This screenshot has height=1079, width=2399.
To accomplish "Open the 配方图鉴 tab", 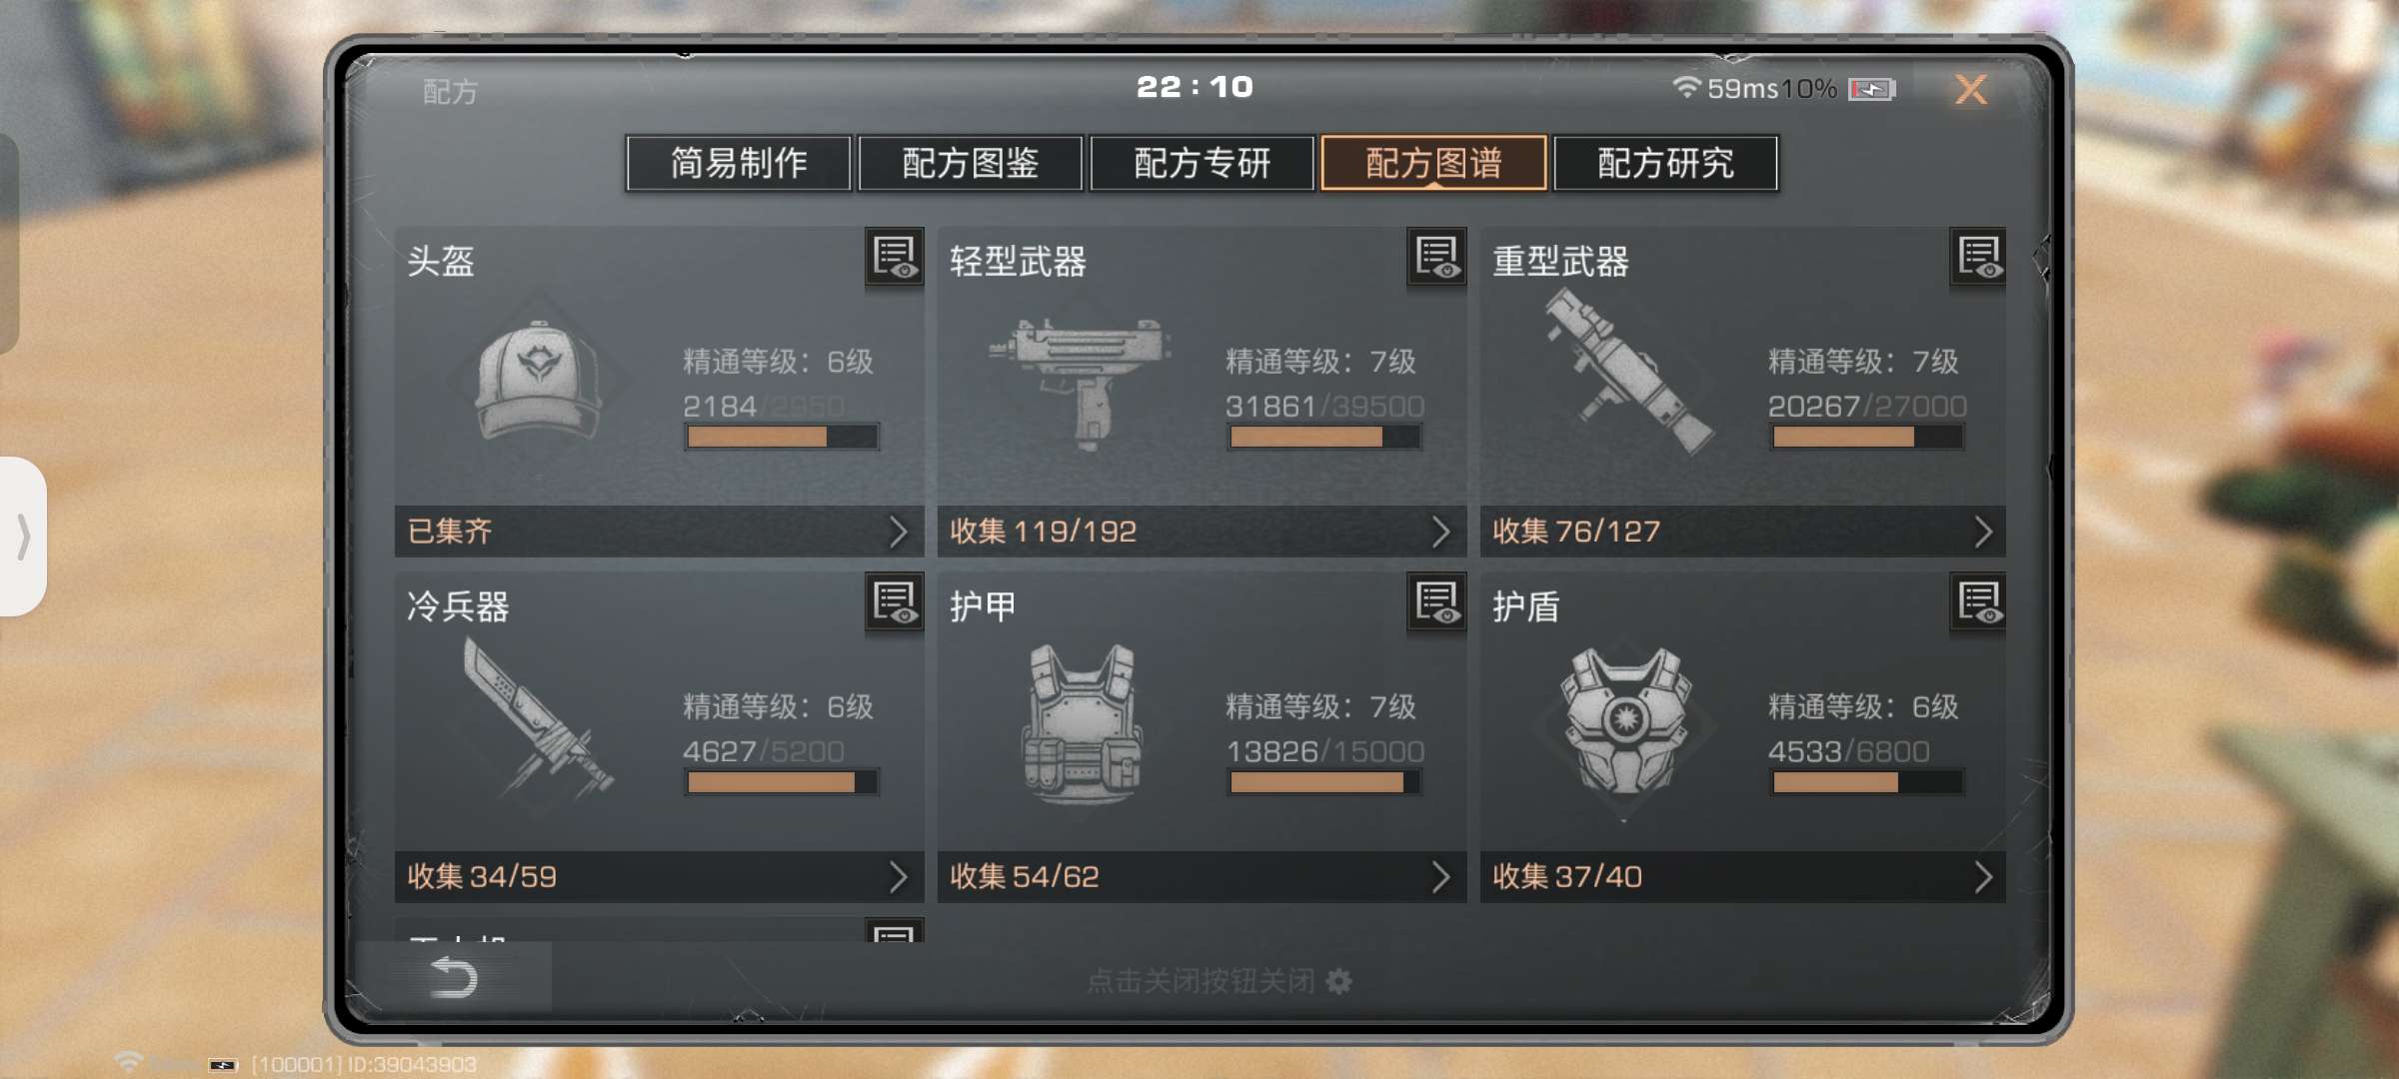I will [971, 163].
